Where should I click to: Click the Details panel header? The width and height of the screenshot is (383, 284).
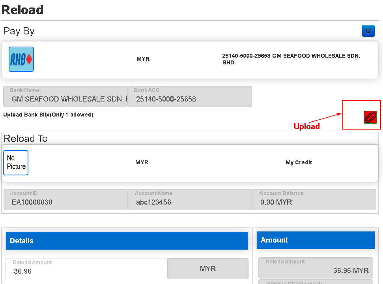tap(127, 241)
